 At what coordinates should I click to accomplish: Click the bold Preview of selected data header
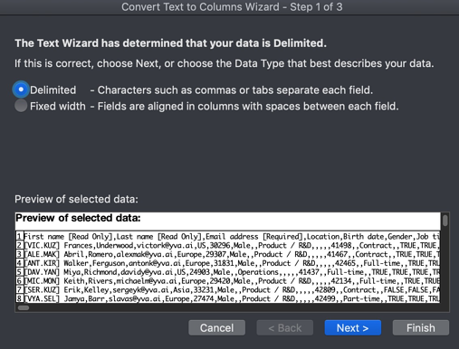[x=78, y=218]
